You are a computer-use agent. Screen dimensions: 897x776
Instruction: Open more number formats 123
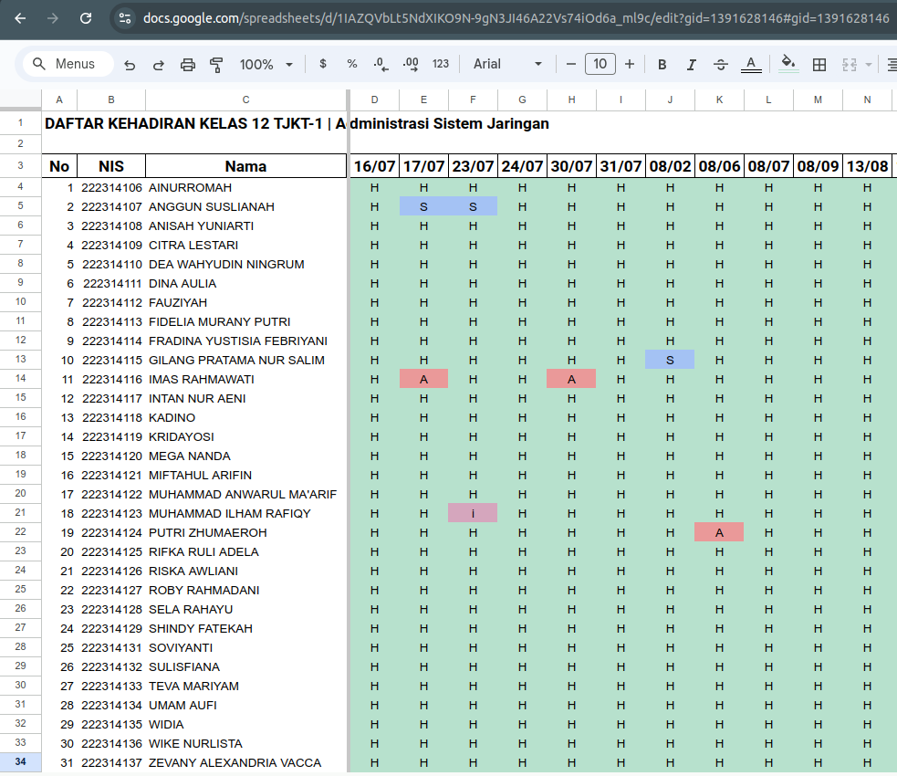441,64
